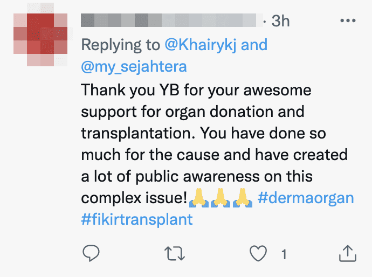
Task: Click the middle praying hands emoji
Action: click(x=221, y=198)
